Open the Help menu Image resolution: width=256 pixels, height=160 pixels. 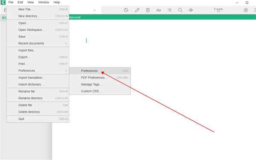(57, 3)
